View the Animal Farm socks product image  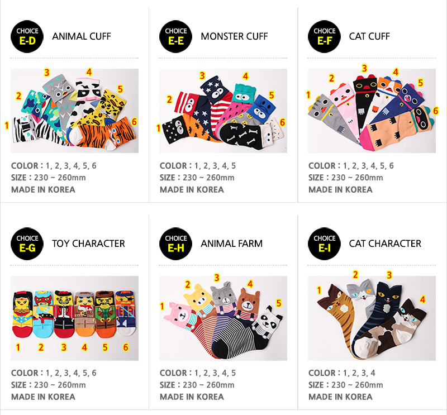[223, 318]
